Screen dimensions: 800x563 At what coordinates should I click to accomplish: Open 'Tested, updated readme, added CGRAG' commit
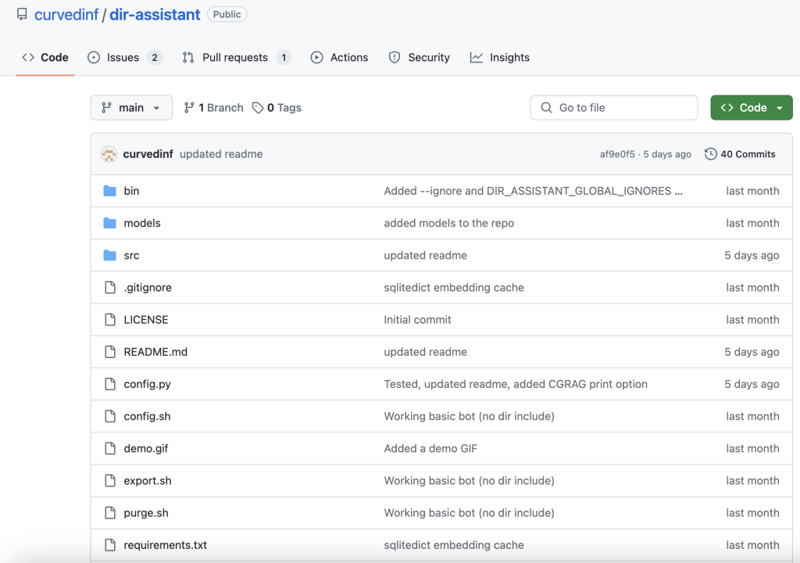click(x=516, y=384)
